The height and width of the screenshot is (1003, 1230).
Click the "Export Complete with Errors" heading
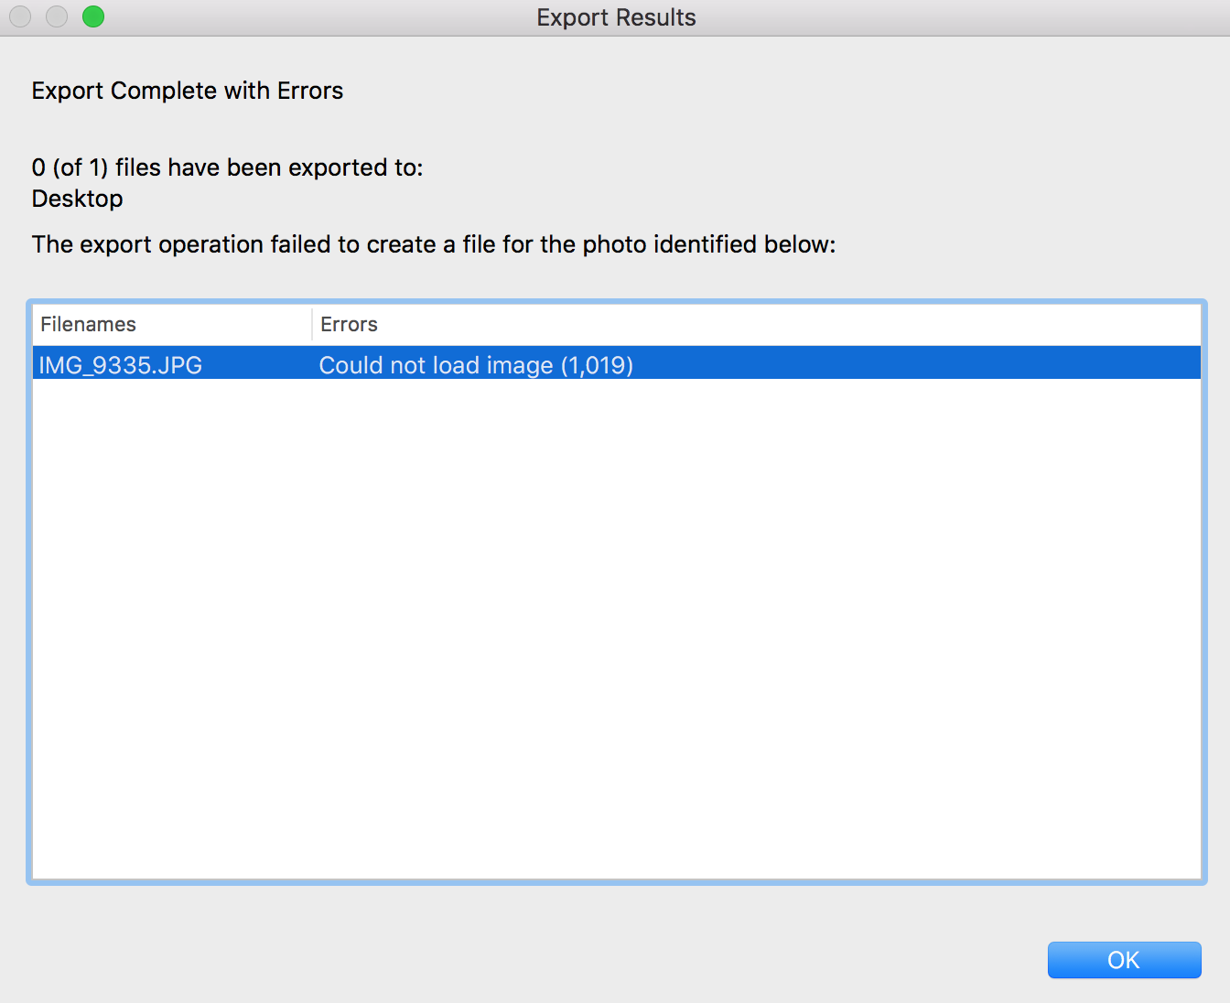point(188,91)
